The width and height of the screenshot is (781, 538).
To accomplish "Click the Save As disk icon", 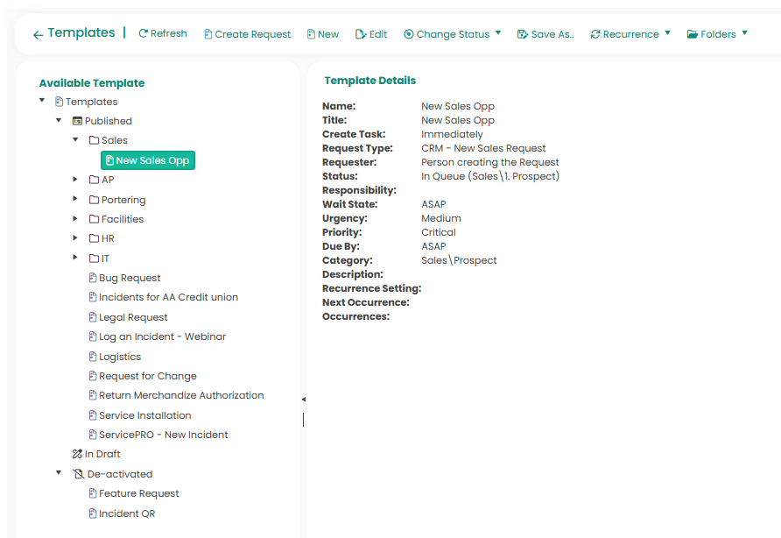I will [523, 34].
